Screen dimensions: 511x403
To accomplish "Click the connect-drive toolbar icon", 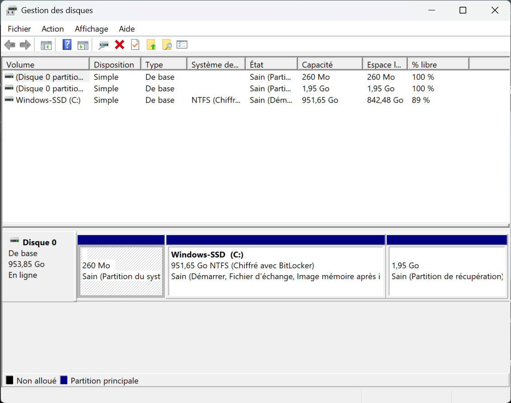I will pos(103,45).
